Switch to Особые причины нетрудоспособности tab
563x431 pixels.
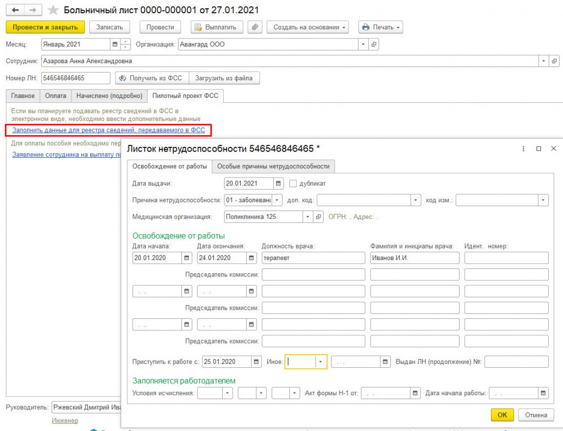pyautogui.click(x=273, y=166)
